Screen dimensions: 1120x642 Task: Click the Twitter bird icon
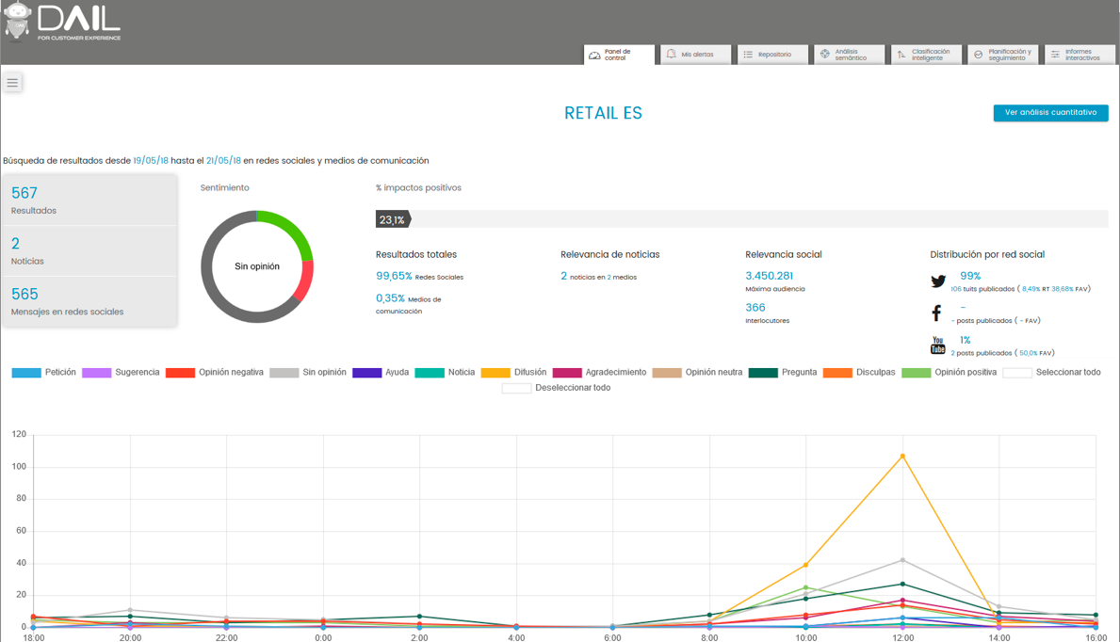tap(938, 281)
